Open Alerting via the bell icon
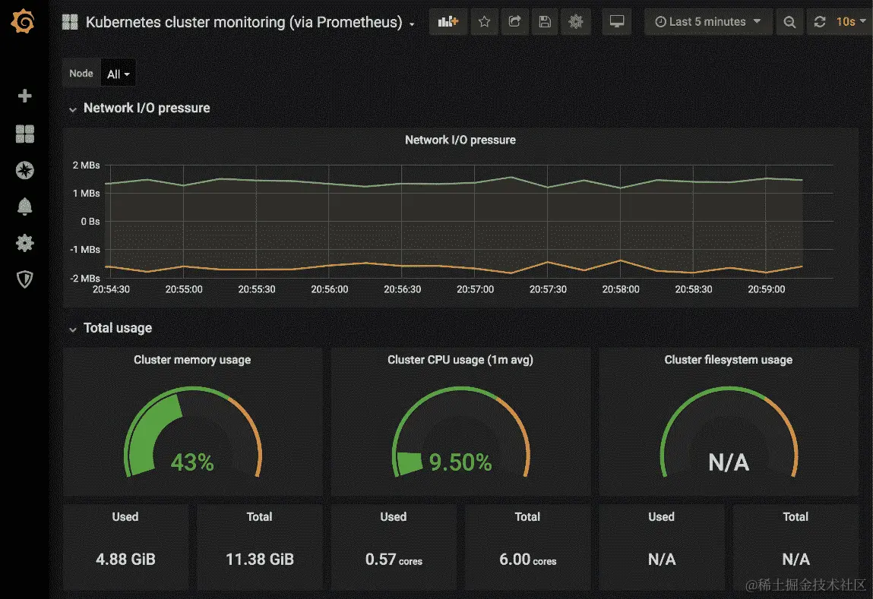This screenshot has width=873, height=599. pyautogui.click(x=24, y=206)
